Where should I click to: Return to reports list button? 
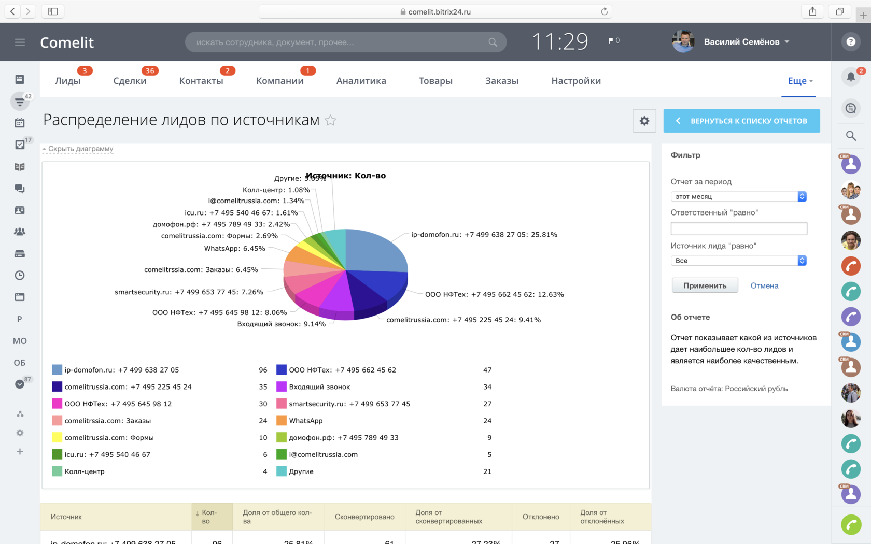click(741, 121)
